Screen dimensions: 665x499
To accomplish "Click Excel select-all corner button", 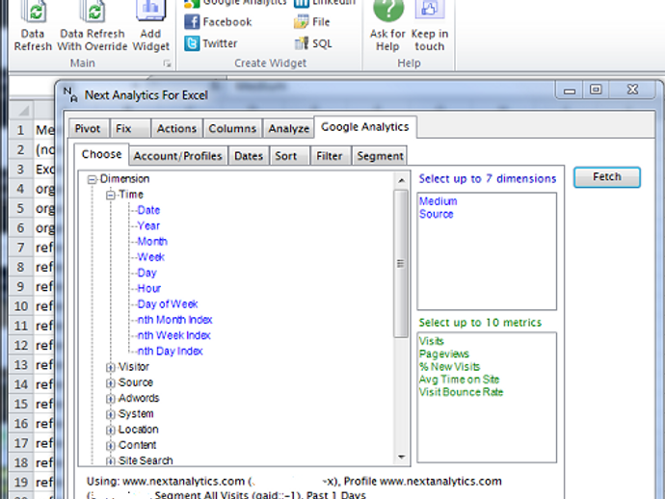I will tap(21, 110).
